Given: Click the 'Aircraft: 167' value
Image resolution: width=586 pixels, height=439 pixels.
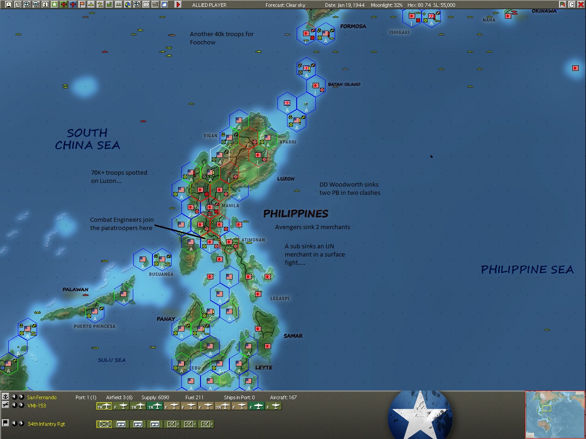Looking at the screenshot, I should 283,397.
